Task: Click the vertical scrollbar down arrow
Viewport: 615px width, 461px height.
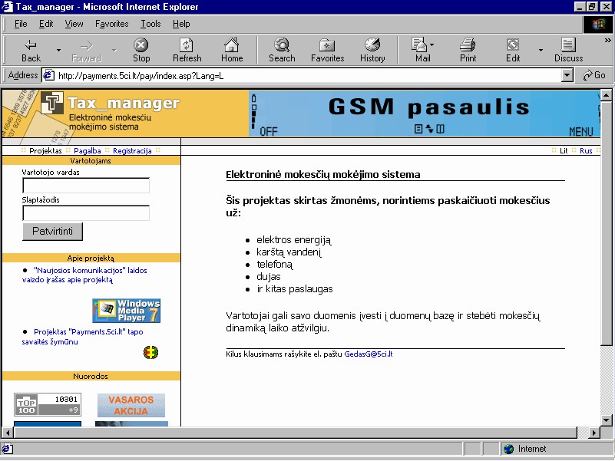Action: pyautogui.click(x=607, y=420)
